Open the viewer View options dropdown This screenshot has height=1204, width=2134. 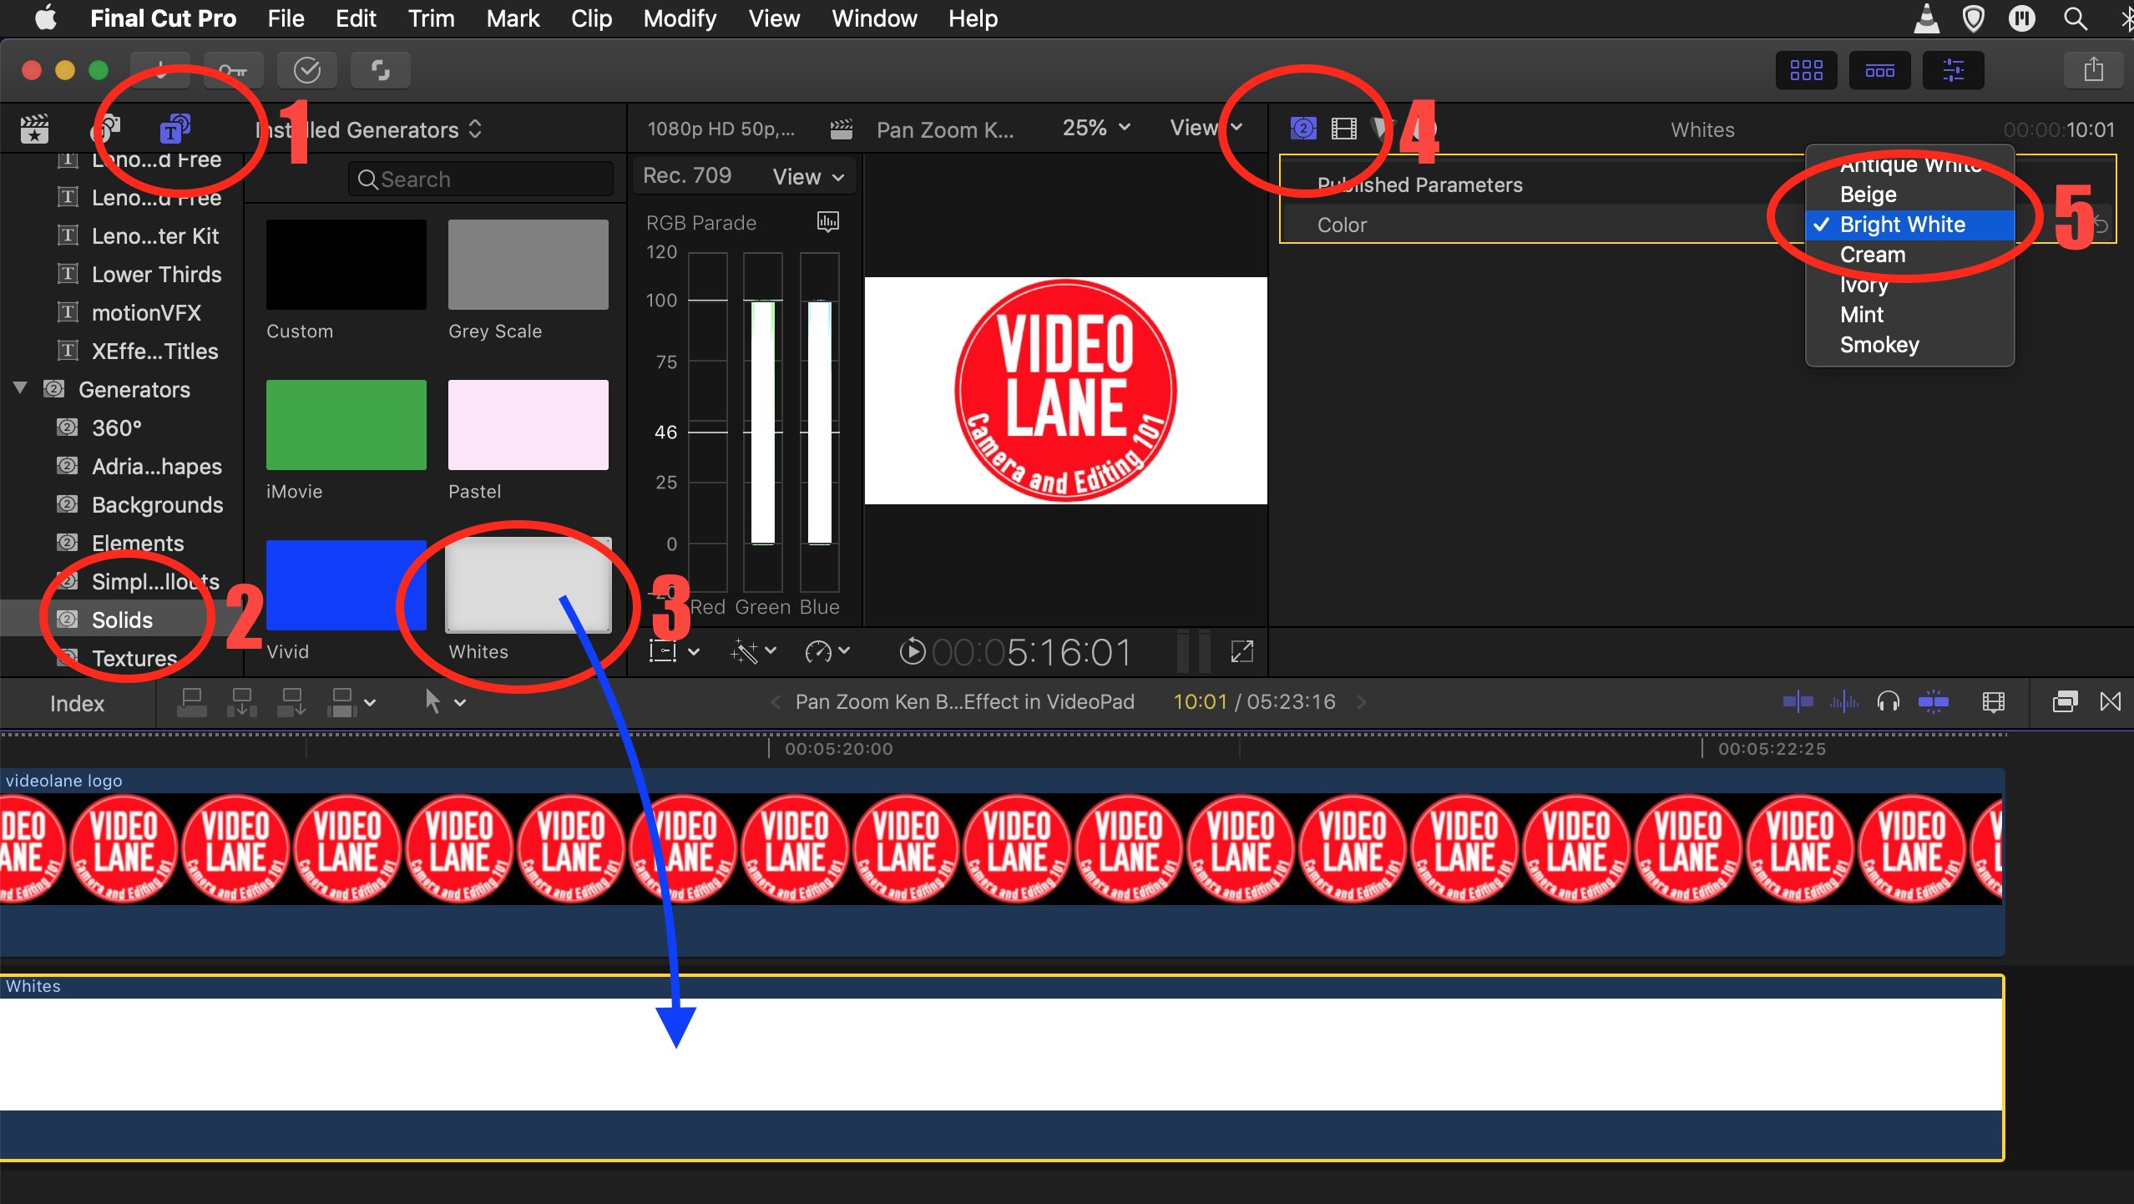[x=1206, y=128]
